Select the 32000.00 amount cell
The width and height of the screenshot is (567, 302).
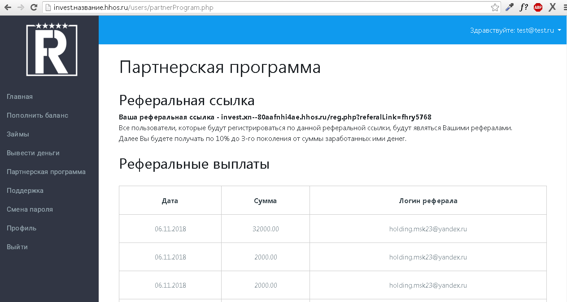pos(266,229)
